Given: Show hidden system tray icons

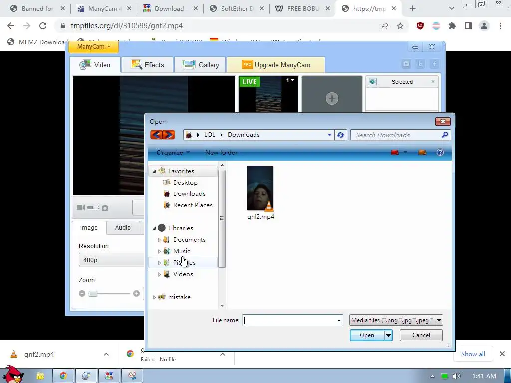Looking at the screenshot, I should point(433,376).
